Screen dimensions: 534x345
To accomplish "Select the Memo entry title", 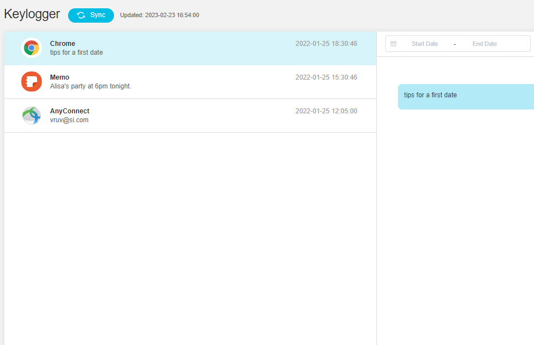I will coord(60,77).
